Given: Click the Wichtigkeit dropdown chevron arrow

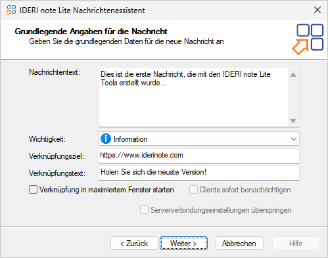Looking at the screenshot, I should [x=294, y=139].
